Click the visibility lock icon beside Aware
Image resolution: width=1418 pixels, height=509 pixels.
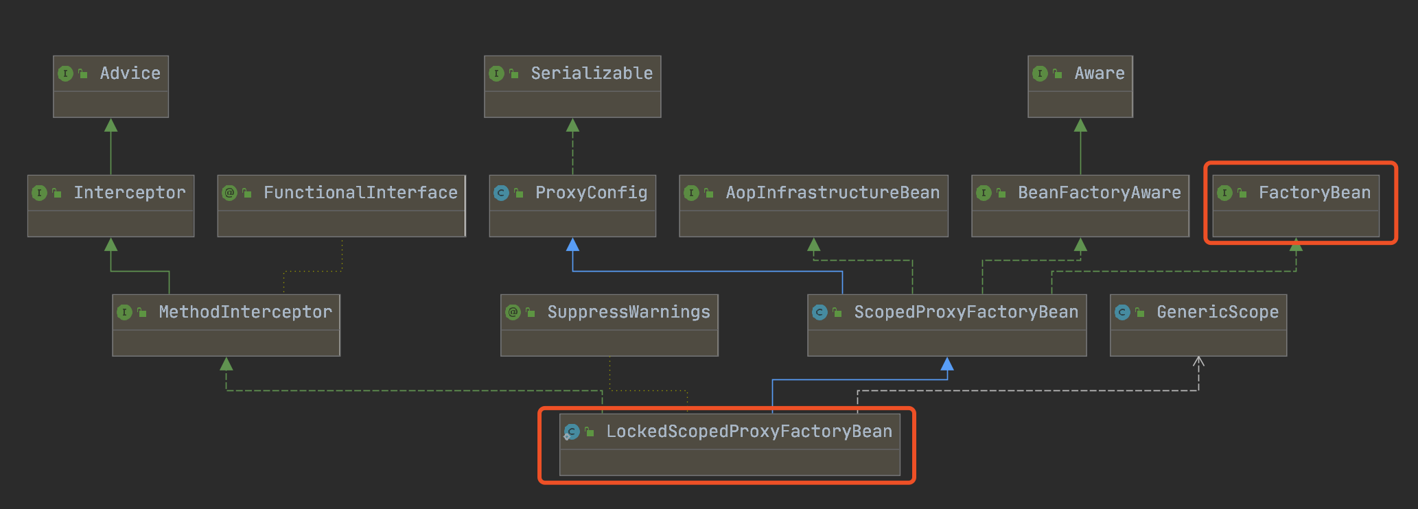(1058, 73)
